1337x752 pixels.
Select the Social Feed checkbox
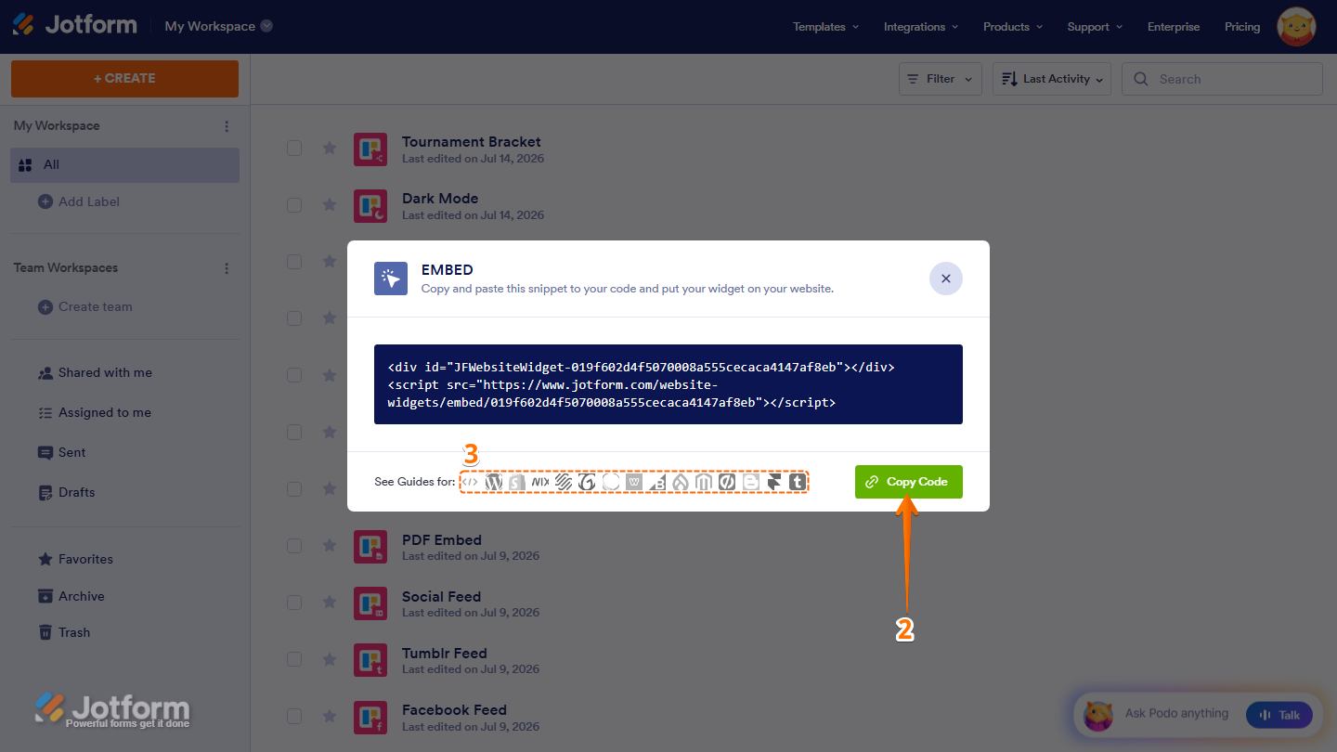[x=294, y=603]
